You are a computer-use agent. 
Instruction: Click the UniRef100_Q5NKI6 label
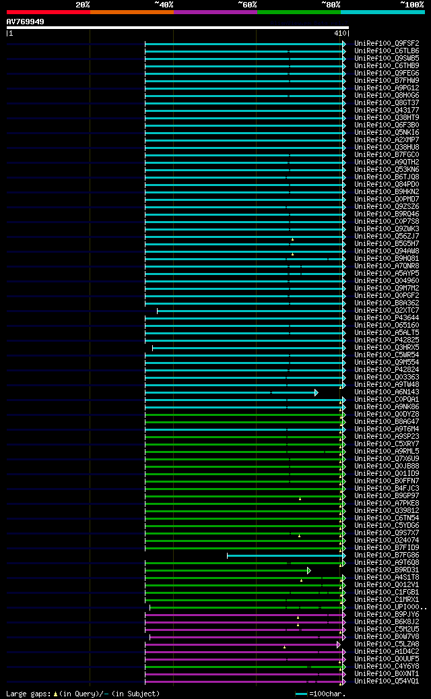(387, 132)
